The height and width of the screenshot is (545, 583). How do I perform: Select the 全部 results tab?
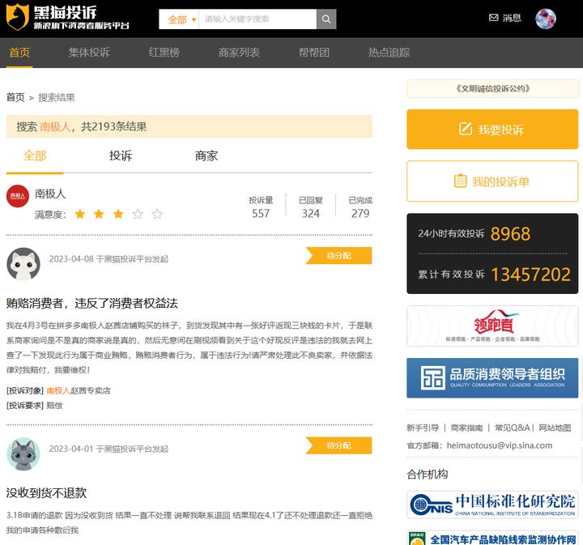point(35,155)
